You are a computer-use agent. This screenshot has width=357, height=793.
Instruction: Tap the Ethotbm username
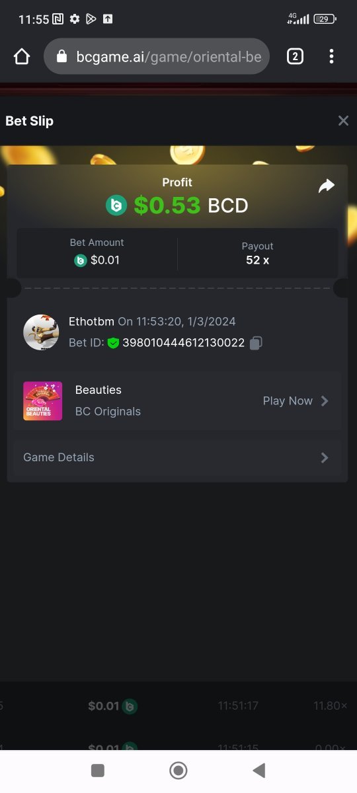click(92, 322)
